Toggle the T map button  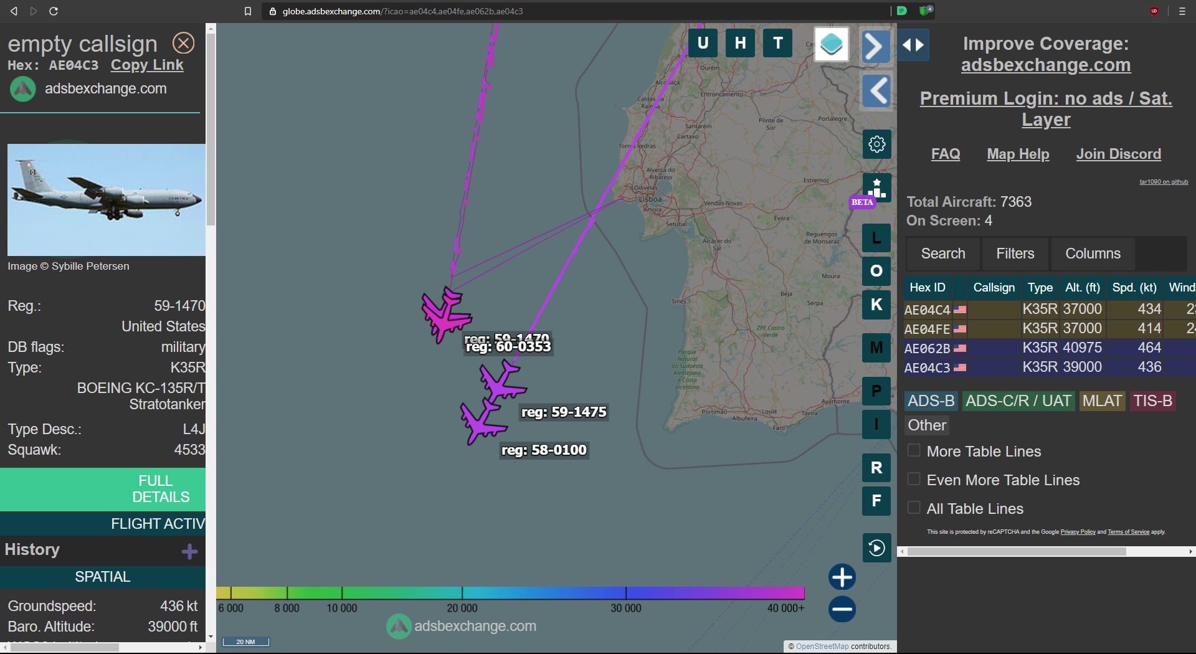pyautogui.click(x=777, y=43)
